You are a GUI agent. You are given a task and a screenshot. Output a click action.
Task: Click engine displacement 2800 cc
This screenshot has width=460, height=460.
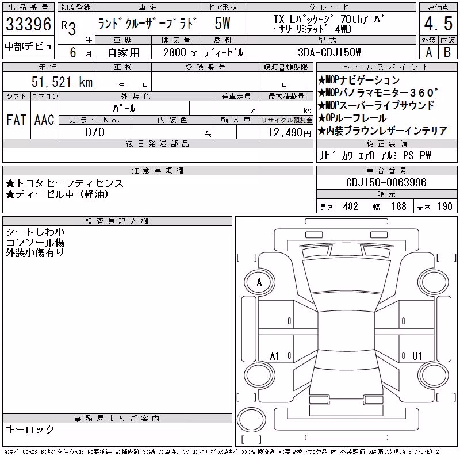pos(180,53)
